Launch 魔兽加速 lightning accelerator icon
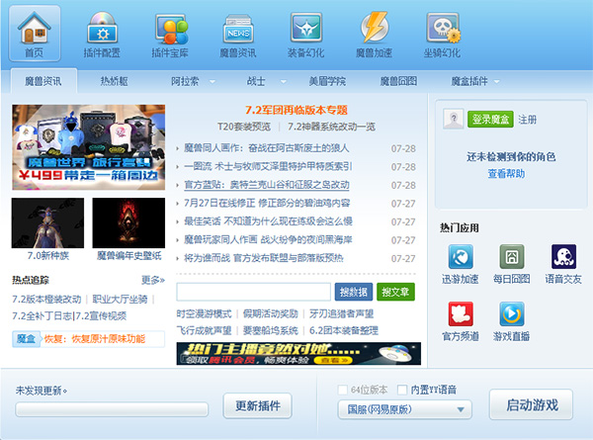Viewport: 593px width, 440px height. pos(374,34)
